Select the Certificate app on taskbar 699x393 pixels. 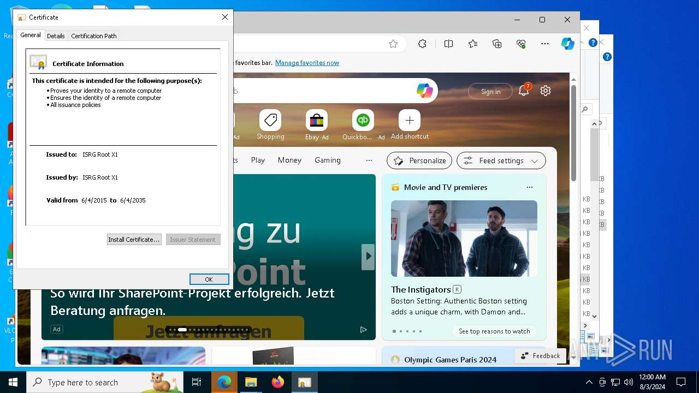pos(304,382)
